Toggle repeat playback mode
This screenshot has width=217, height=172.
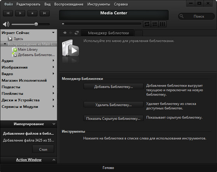(147, 24)
